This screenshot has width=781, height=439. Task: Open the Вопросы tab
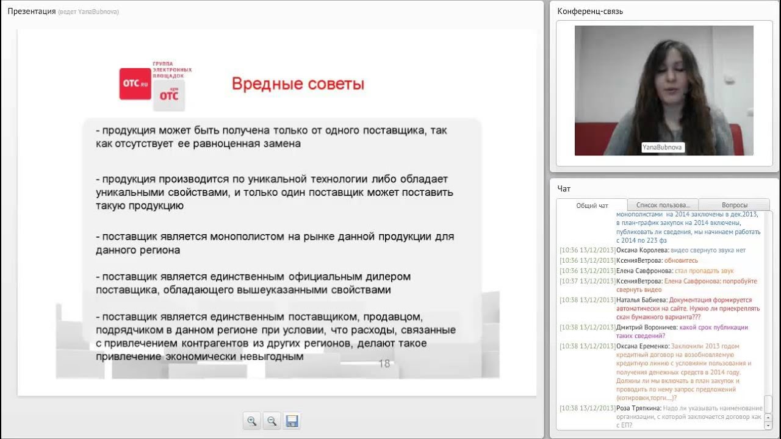pos(734,205)
